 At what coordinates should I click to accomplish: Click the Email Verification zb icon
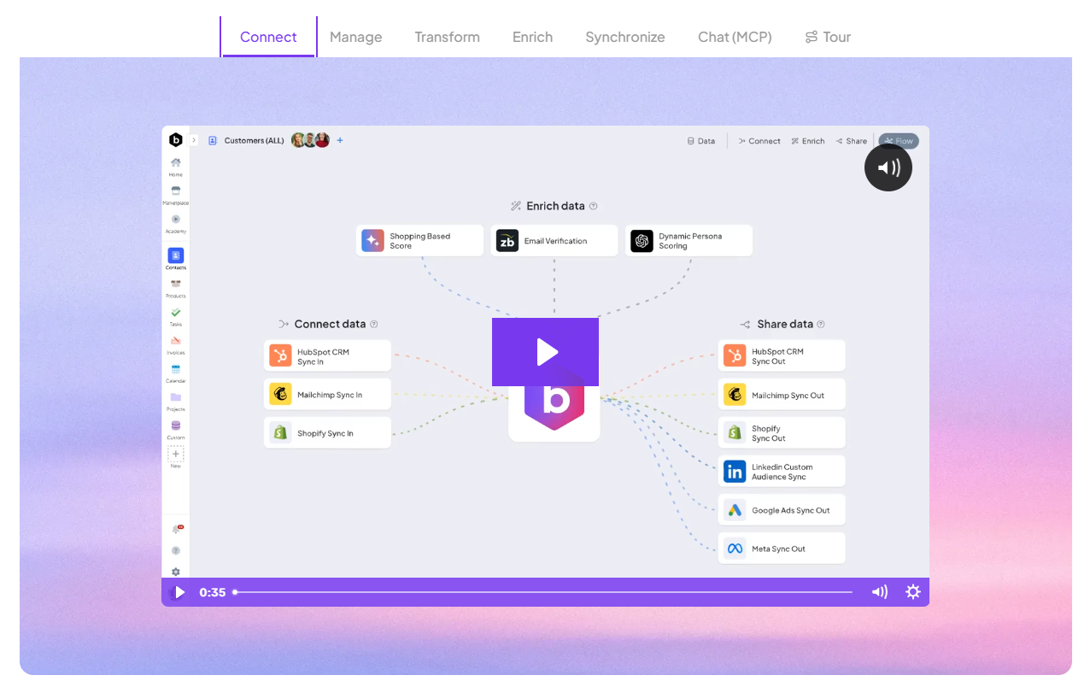point(507,241)
